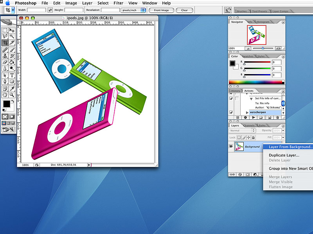Pick the Type tool in toolbox
This screenshot has width=313, height=234.
[x=12, y=75]
